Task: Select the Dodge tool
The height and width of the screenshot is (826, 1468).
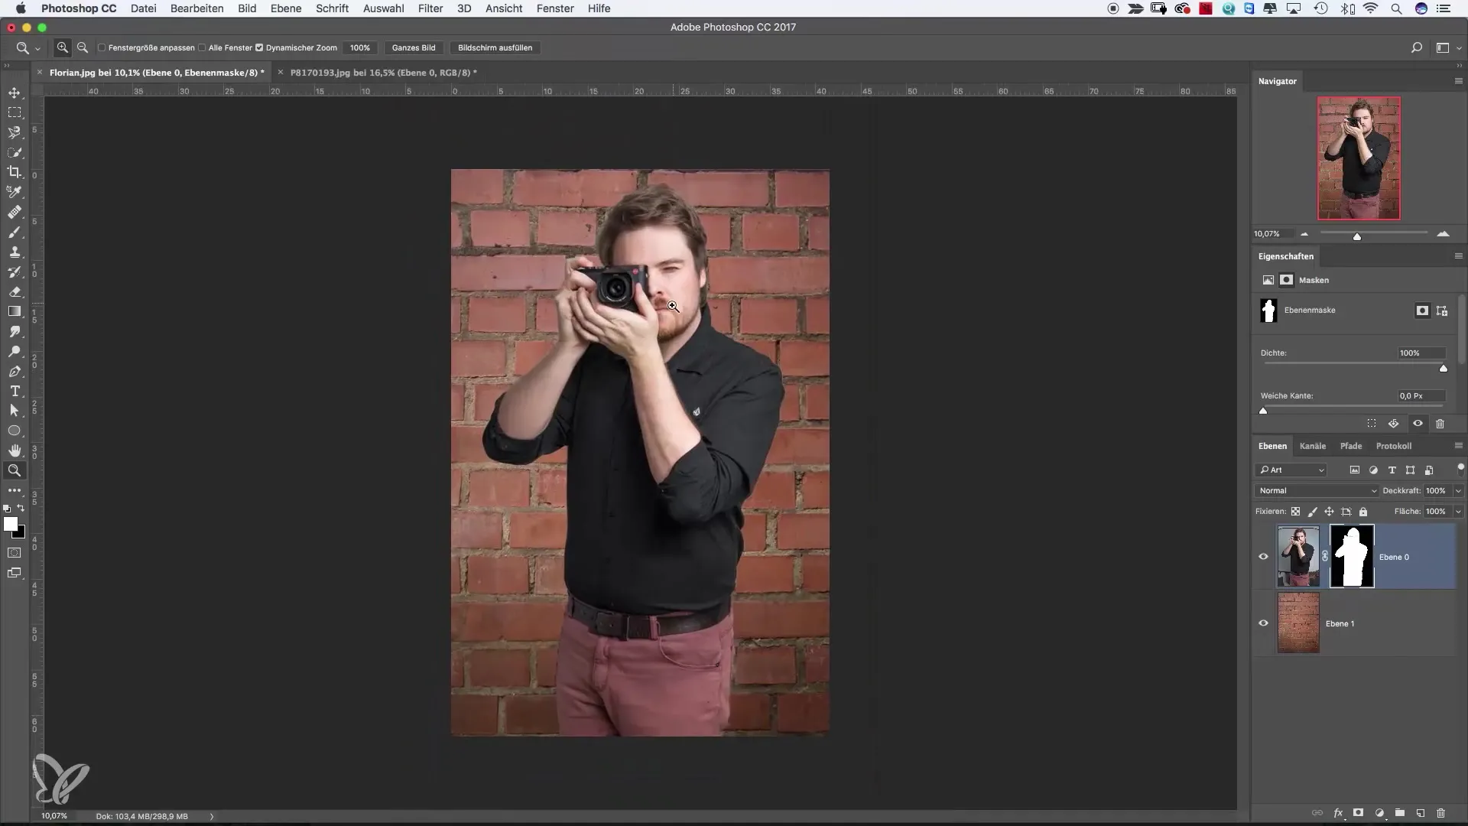Action: [x=15, y=351]
